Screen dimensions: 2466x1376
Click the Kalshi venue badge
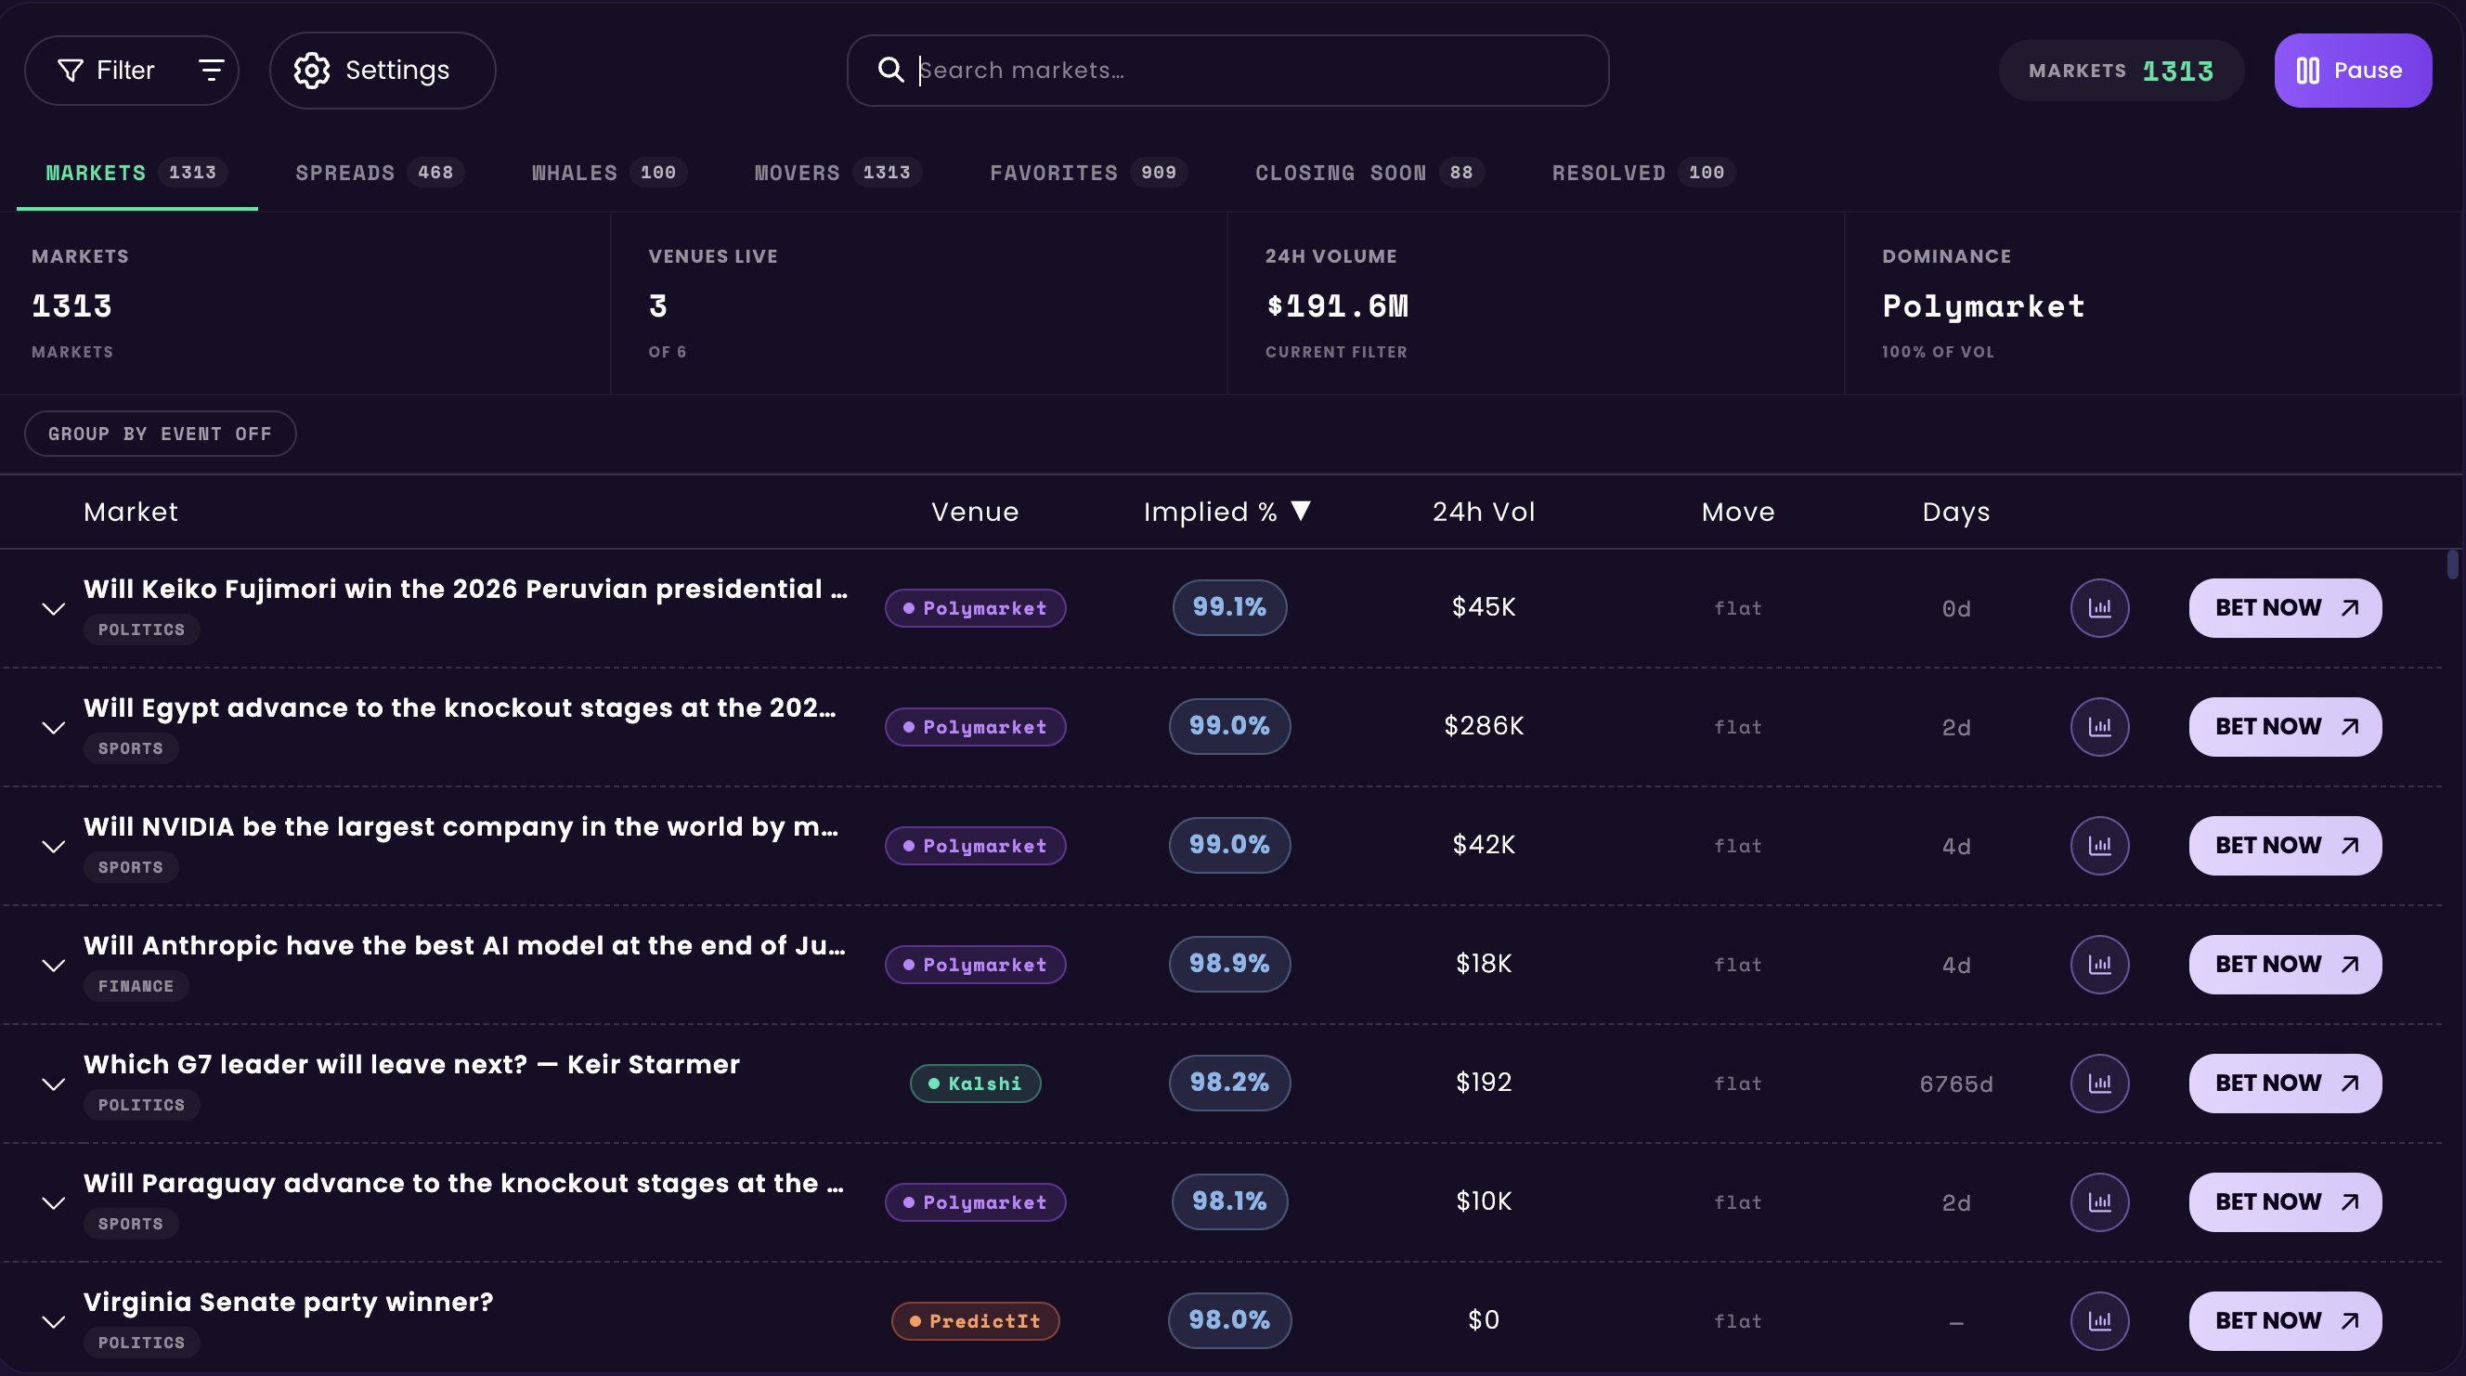[x=975, y=1083]
